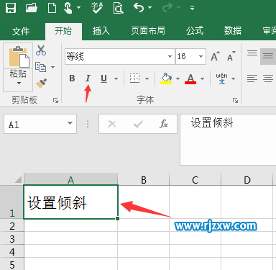
Task: Switch to the 数据 ribbon tab
Action: pyautogui.click(x=233, y=31)
